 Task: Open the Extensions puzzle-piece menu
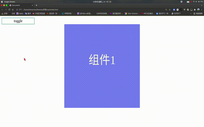point(195,10)
